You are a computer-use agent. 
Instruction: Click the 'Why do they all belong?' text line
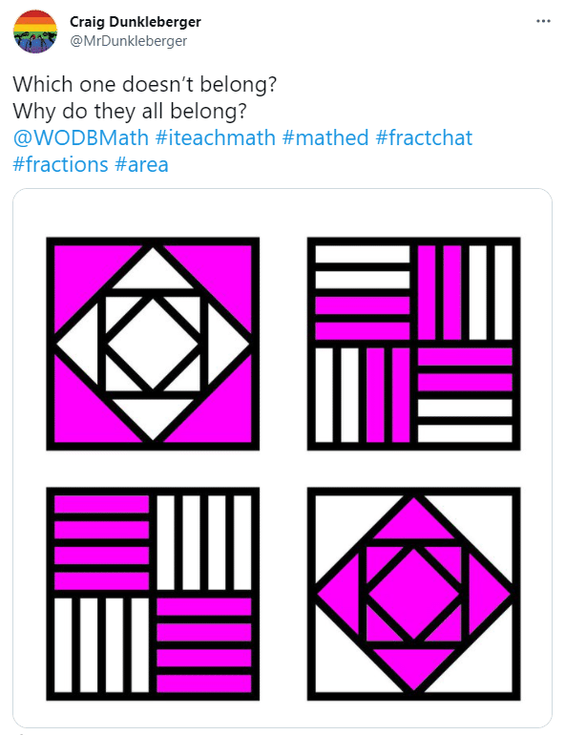pyautogui.click(x=130, y=111)
